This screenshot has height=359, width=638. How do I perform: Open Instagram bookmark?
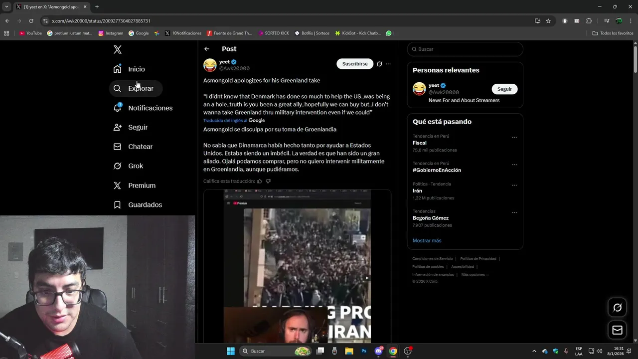[111, 33]
